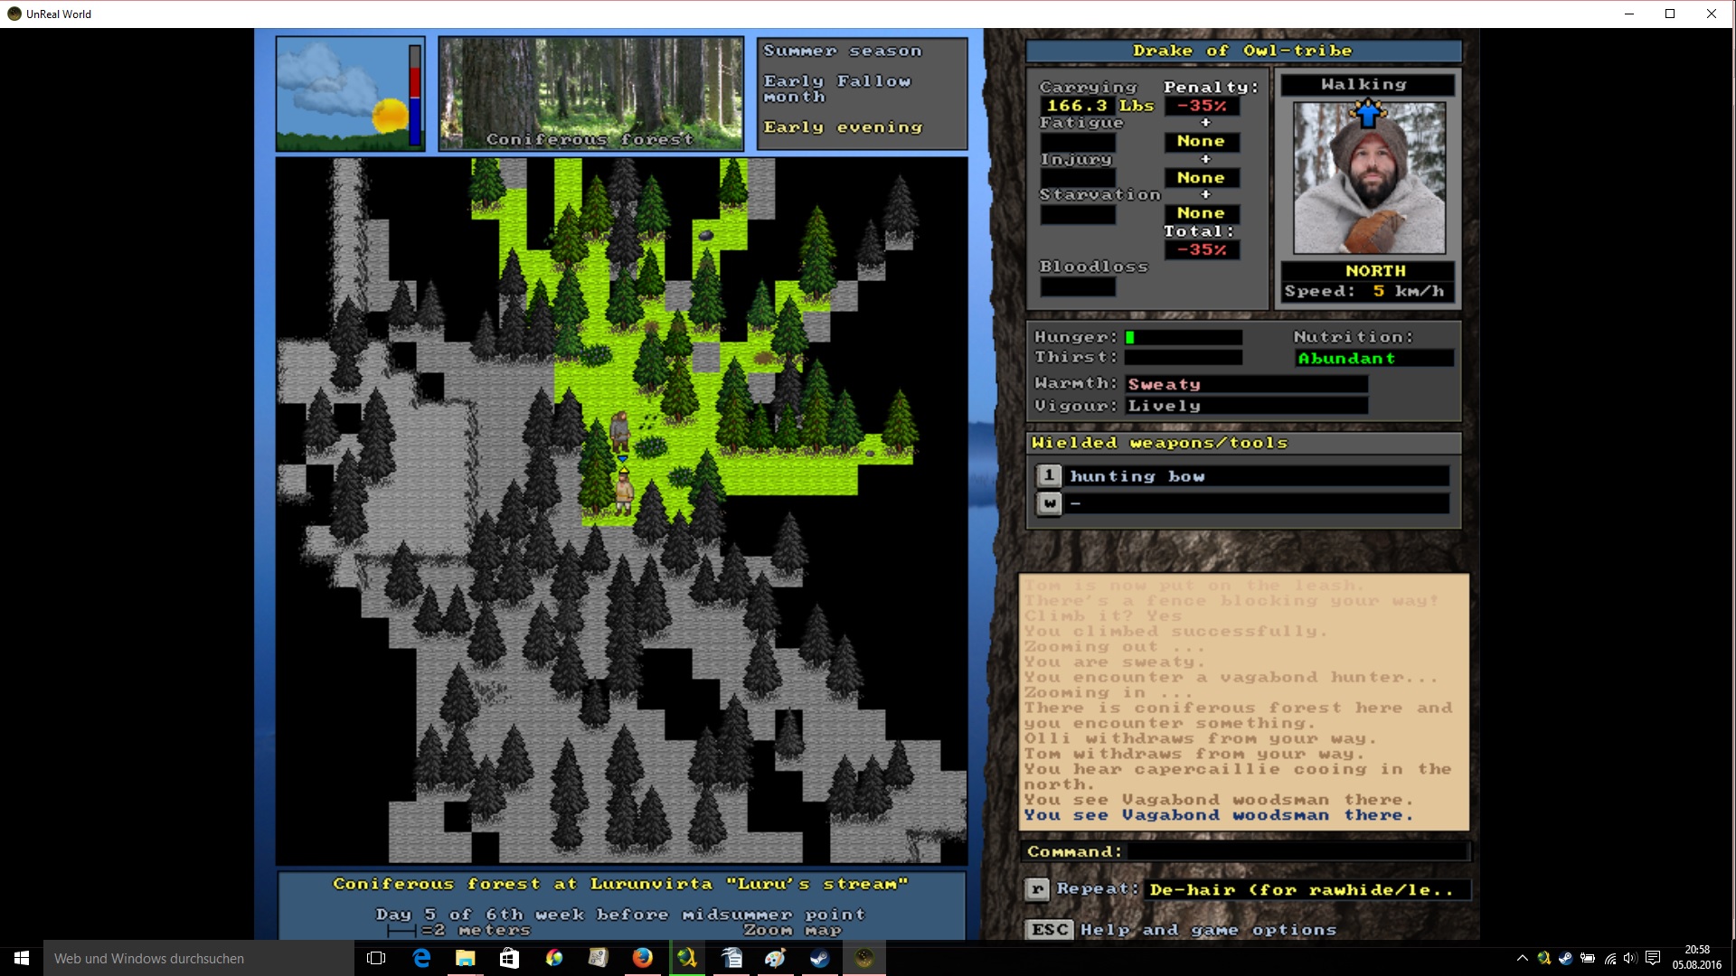Click the blue direction arrow above the portrait
Screen dimensions: 1736x976
tap(1368, 113)
